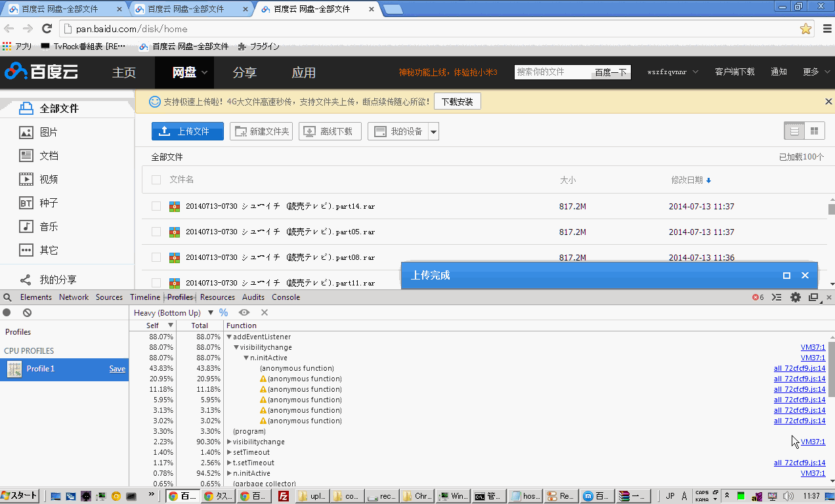Image resolution: width=835 pixels, height=504 pixels.
Task: Open the 文档 (documents) category icon
Action: tap(26, 156)
